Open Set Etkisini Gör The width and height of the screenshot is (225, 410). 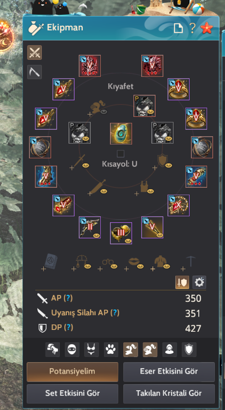(x=72, y=393)
